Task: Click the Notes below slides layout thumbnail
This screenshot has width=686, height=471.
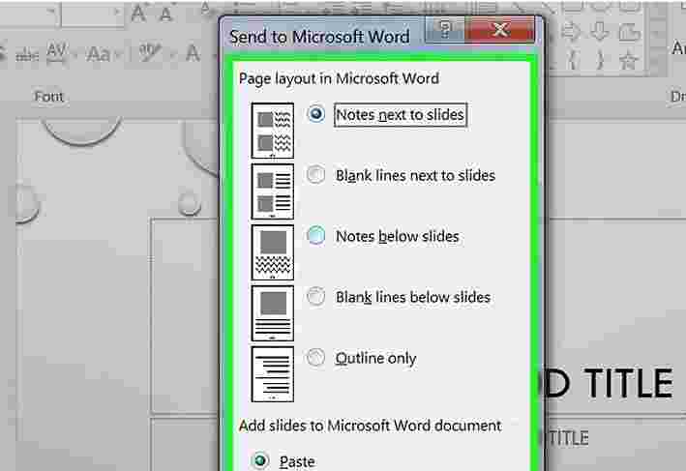Action: pyautogui.click(x=273, y=251)
